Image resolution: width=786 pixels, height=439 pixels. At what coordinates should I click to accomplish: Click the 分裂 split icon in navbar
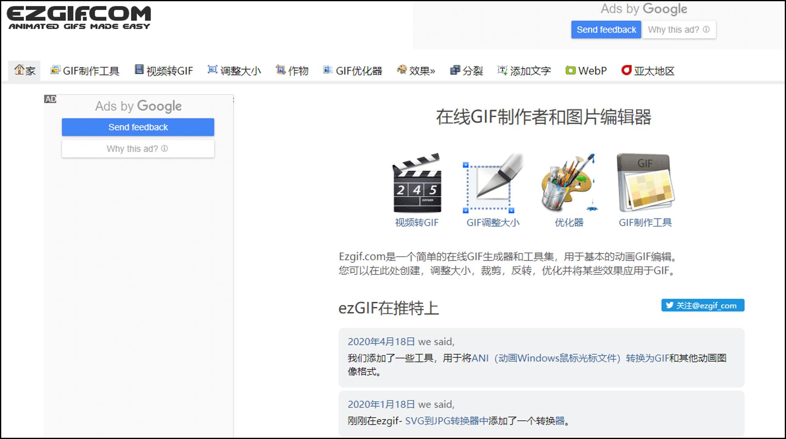pyautogui.click(x=455, y=70)
